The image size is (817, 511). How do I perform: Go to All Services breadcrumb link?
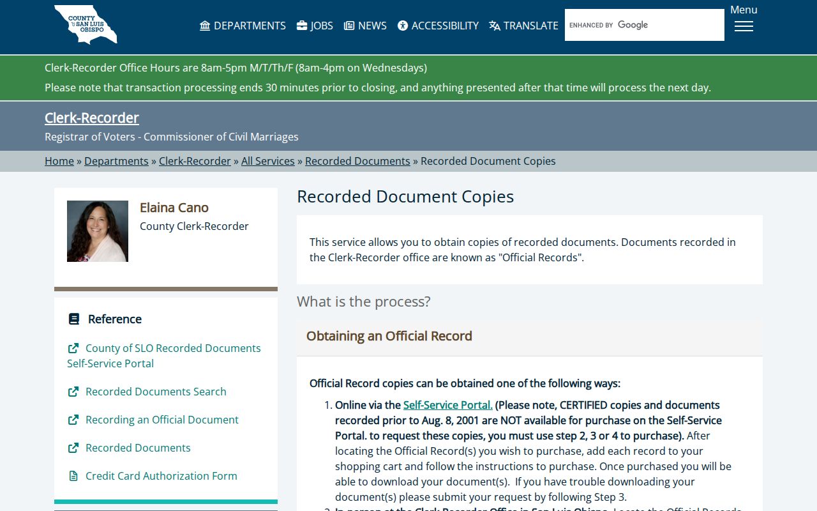tap(268, 161)
